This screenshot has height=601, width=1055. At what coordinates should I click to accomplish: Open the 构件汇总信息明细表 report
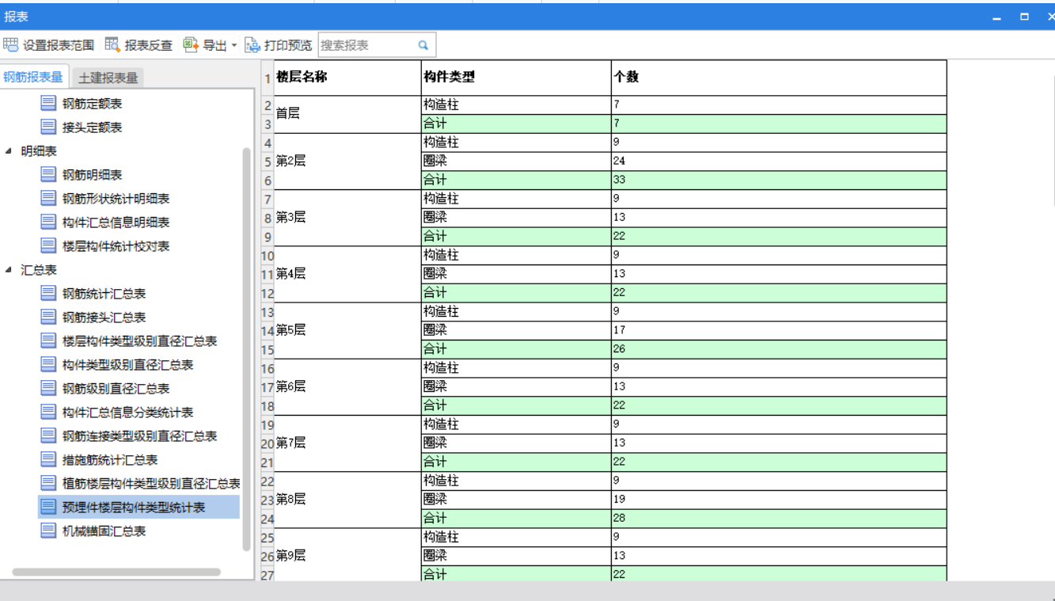coord(116,223)
